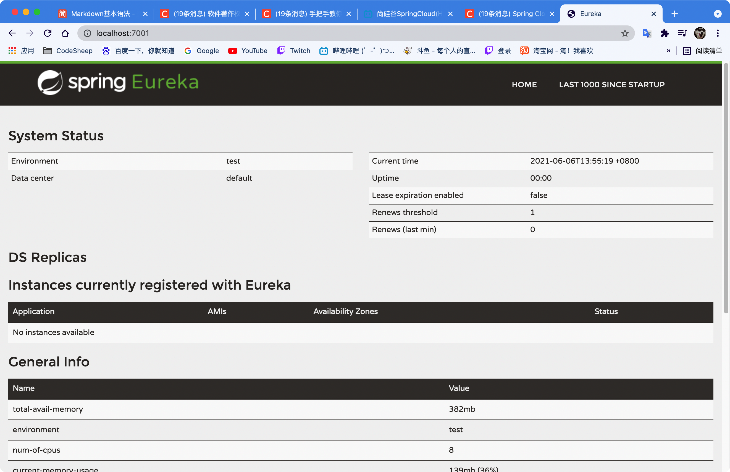Close the Eureka tab
Screen dimensions: 730x472
click(653, 14)
